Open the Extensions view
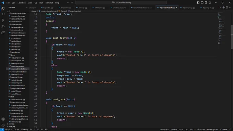Image resolution: width=233 pixels, height=131 pixels. click(3, 32)
